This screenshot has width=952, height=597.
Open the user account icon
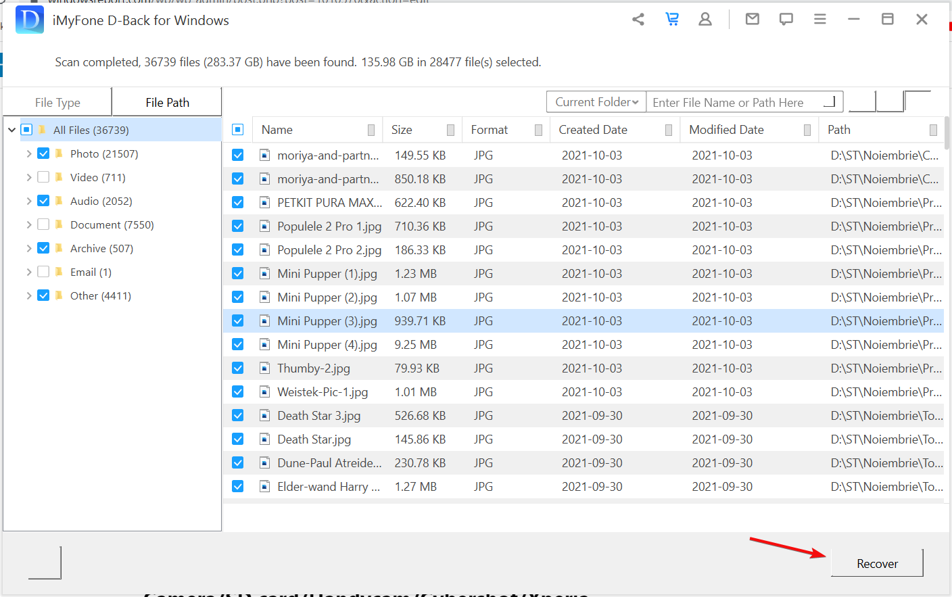(705, 20)
